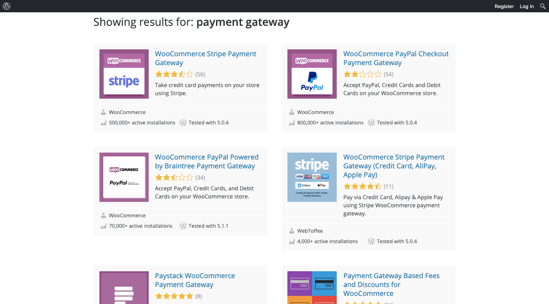This screenshot has width=549, height=304.
Task: Click author icon beside WebToffee
Action: (292, 231)
